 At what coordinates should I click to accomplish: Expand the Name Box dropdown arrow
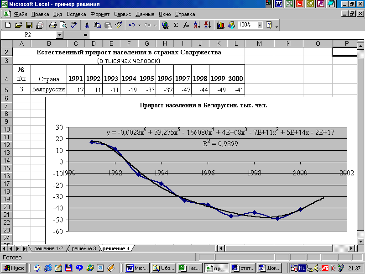(x=60, y=35)
